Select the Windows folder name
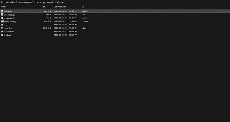The image size is (230, 122). [7, 35]
